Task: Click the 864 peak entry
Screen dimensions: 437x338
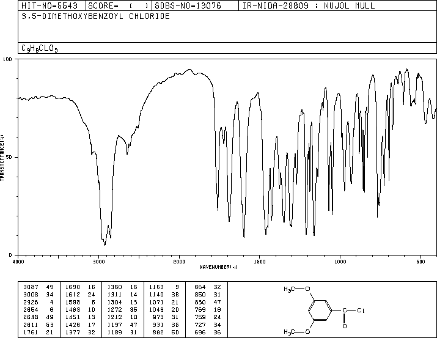Action: click(x=208, y=287)
